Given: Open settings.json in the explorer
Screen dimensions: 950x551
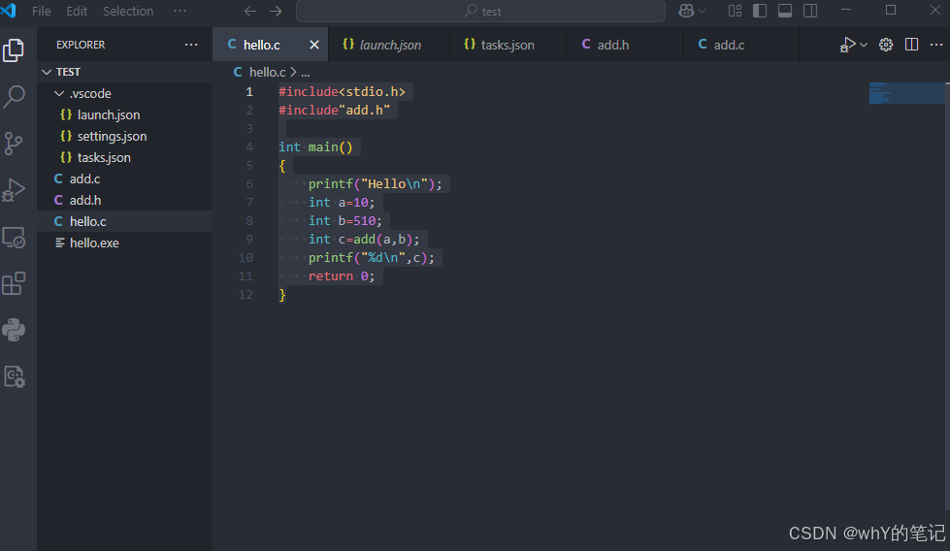Looking at the screenshot, I should [x=125, y=136].
